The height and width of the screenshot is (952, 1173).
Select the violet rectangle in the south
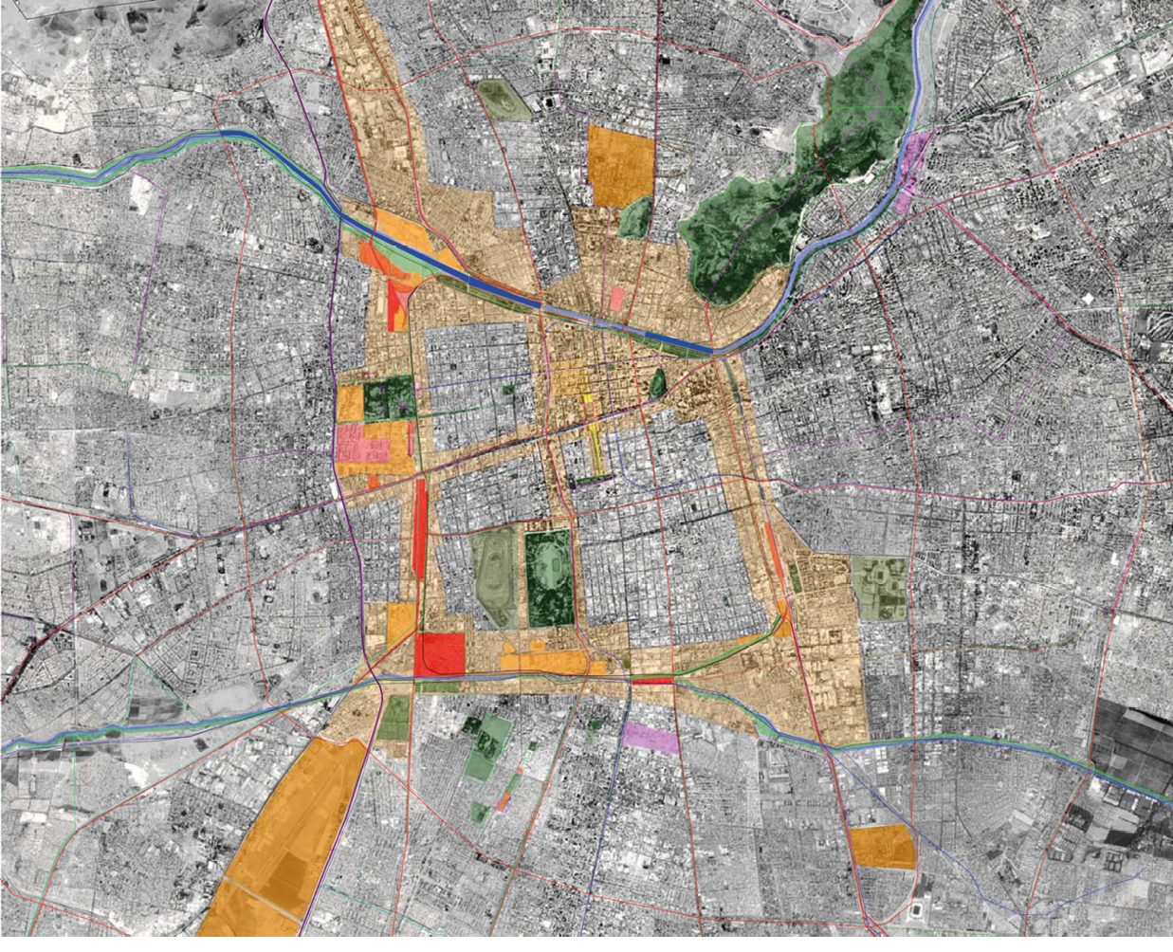651,738
